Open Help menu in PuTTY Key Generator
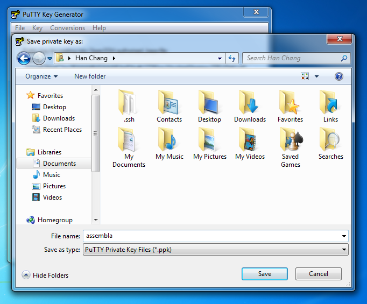367x304 pixels. pyautogui.click(x=99, y=28)
